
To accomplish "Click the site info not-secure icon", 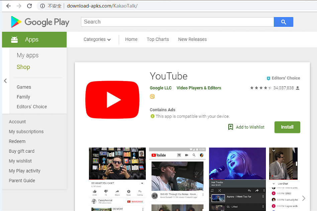I will [x=42, y=6].
